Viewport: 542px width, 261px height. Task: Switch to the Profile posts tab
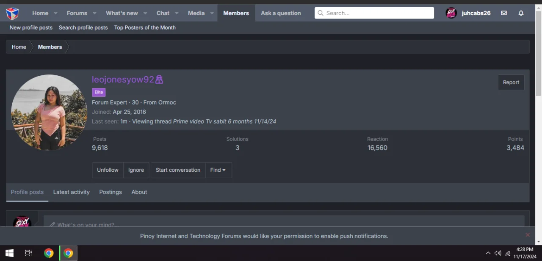[x=27, y=192]
